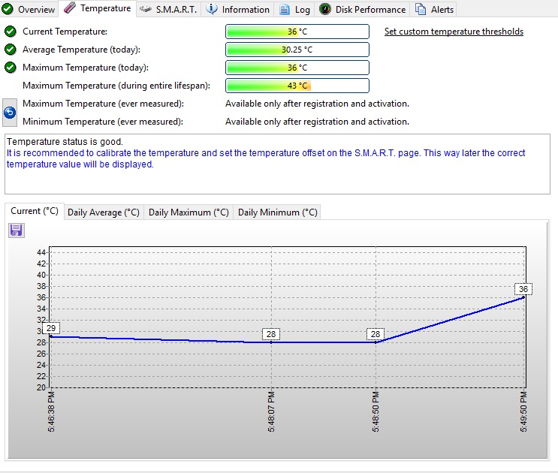558x473 pixels.
Task: Click the green check beside Current Temperature
Action: (10, 32)
